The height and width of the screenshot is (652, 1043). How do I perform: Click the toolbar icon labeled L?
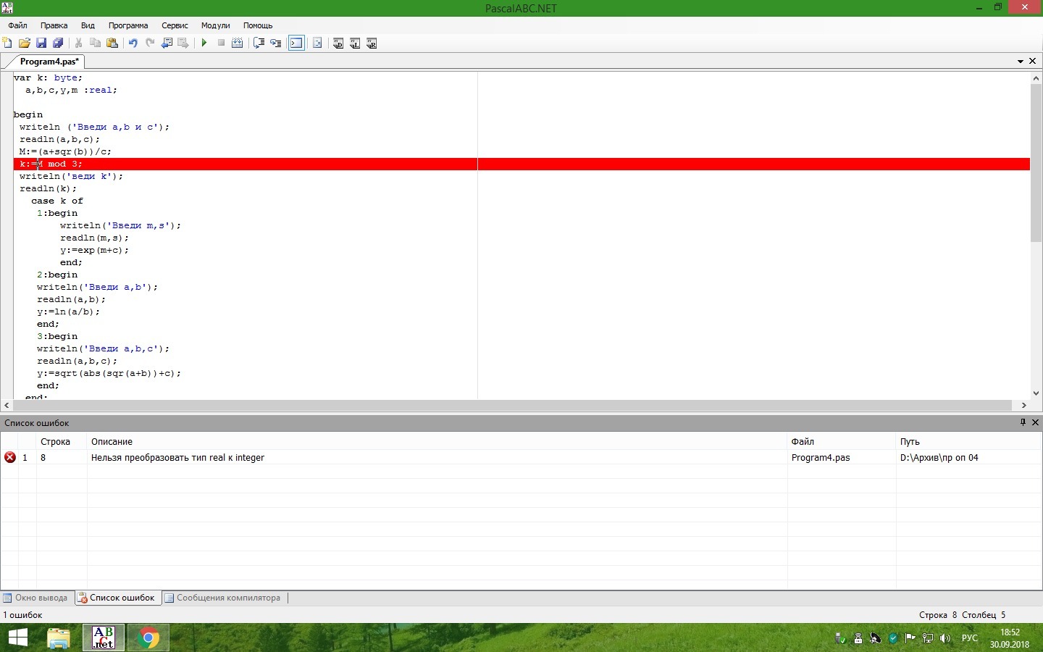[x=355, y=43]
